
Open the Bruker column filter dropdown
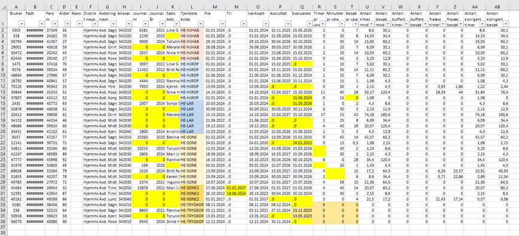pyautogui.click(x=22, y=24)
